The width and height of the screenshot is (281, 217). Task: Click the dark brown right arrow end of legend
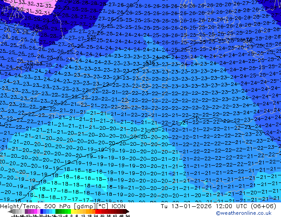[x=128, y=212]
